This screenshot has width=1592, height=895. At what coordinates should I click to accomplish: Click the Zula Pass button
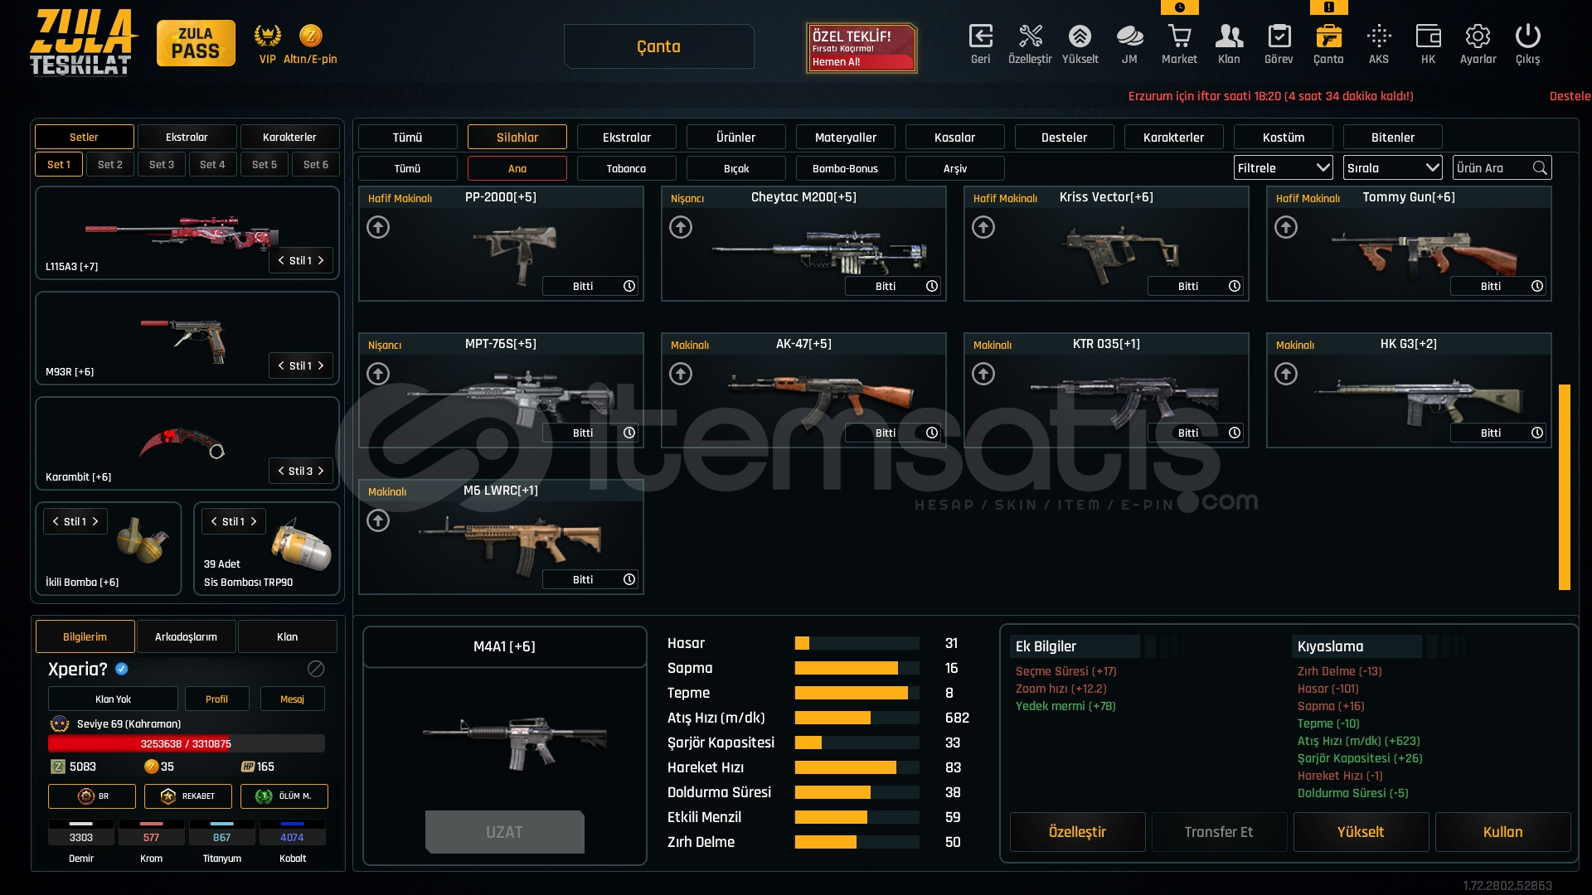(196, 43)
